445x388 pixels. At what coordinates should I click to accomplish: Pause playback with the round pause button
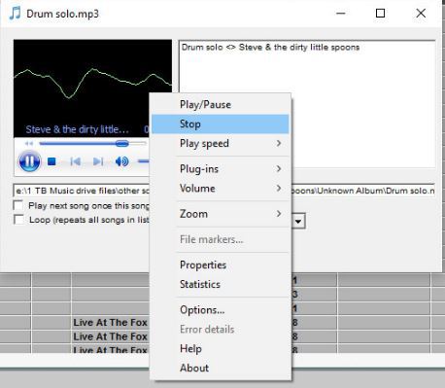click(29, 160)
